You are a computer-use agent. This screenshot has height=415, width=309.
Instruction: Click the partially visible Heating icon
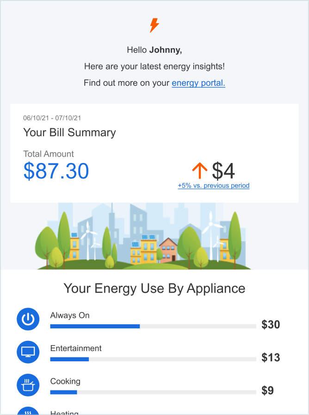point(28,411)
